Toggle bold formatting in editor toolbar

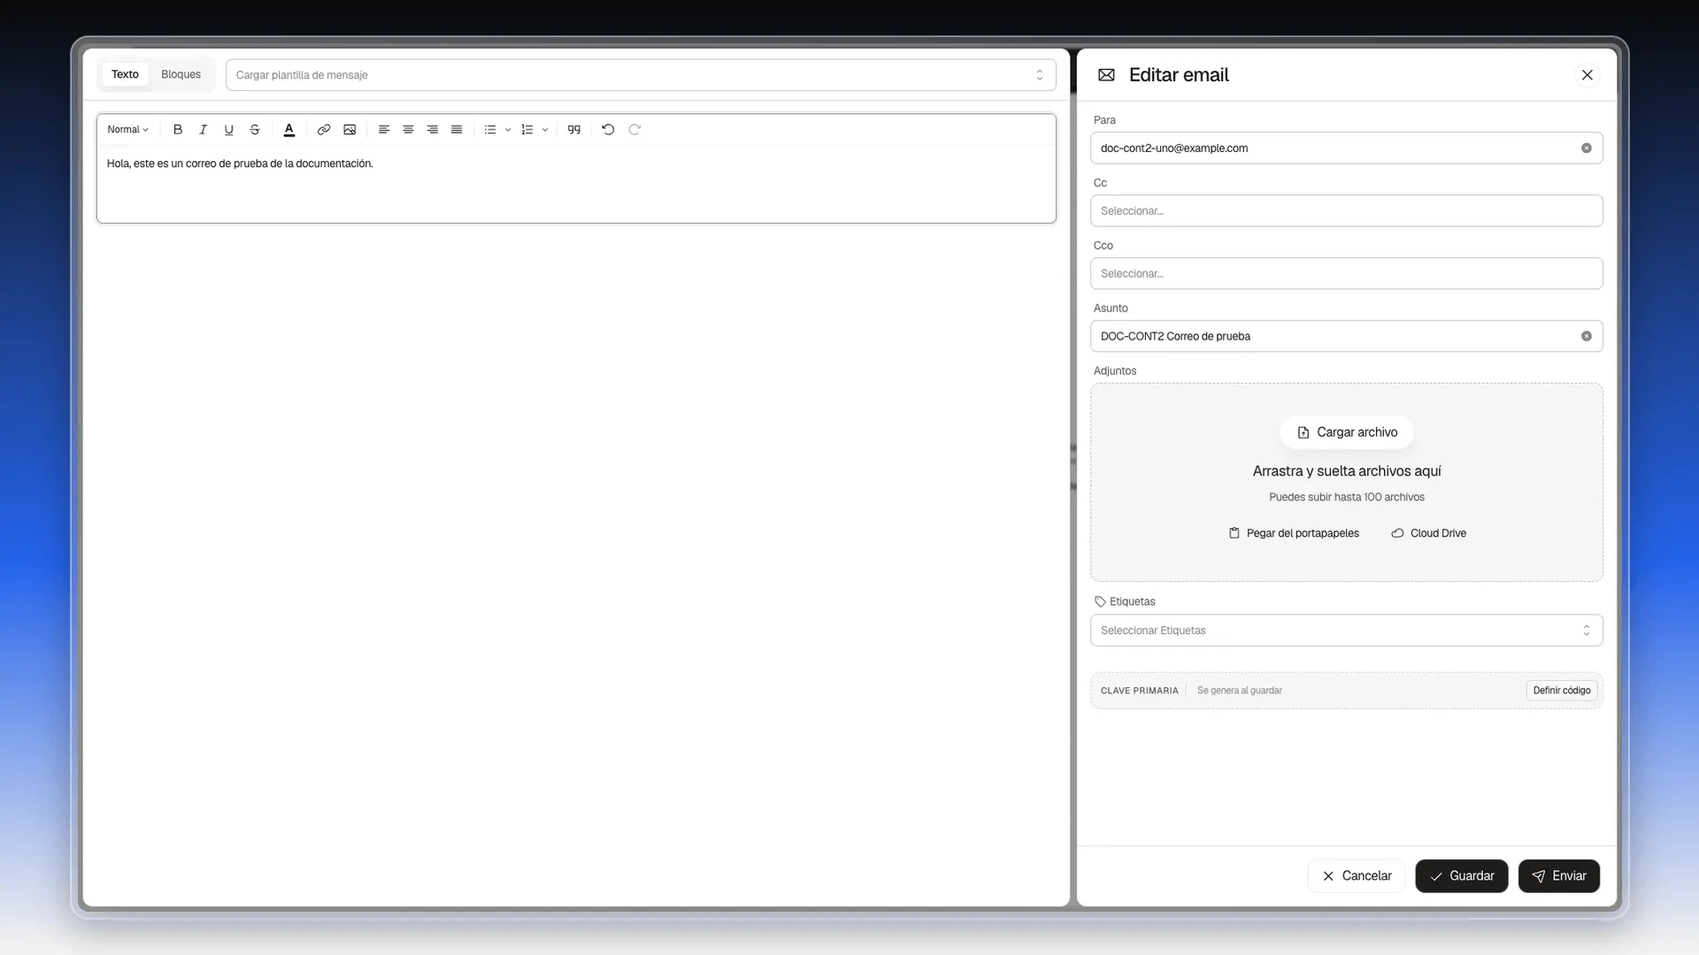(x=178, y=130)
